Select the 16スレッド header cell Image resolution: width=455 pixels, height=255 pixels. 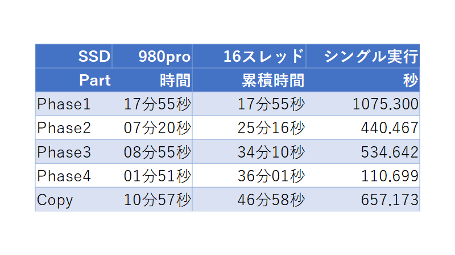[x=249, y=56]
